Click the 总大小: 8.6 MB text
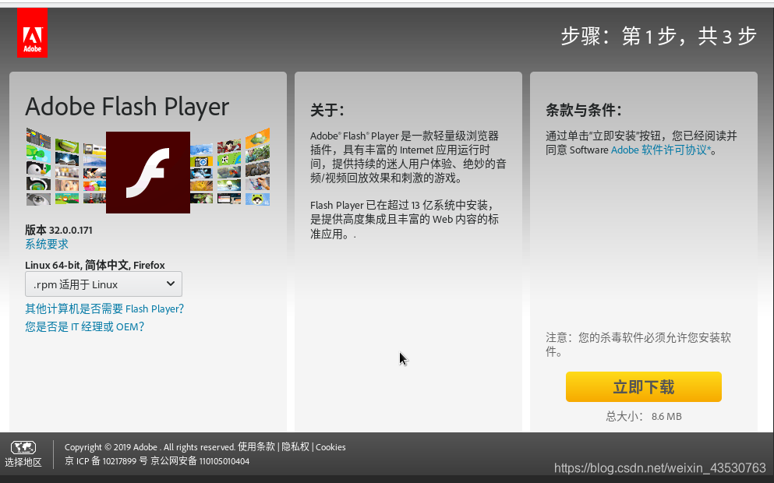 [x=644, y=417]
